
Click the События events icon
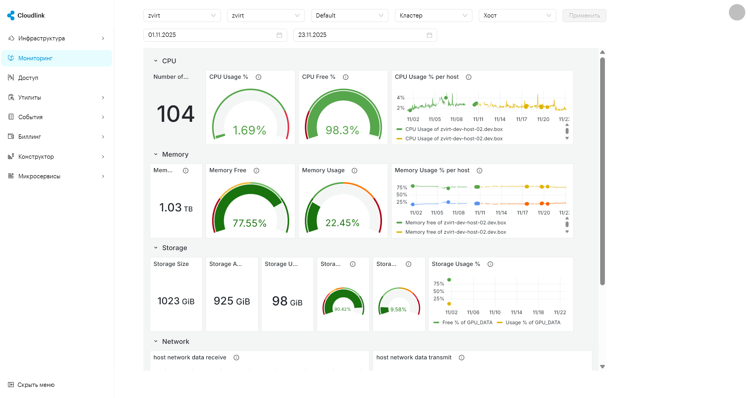coord(11,117)
